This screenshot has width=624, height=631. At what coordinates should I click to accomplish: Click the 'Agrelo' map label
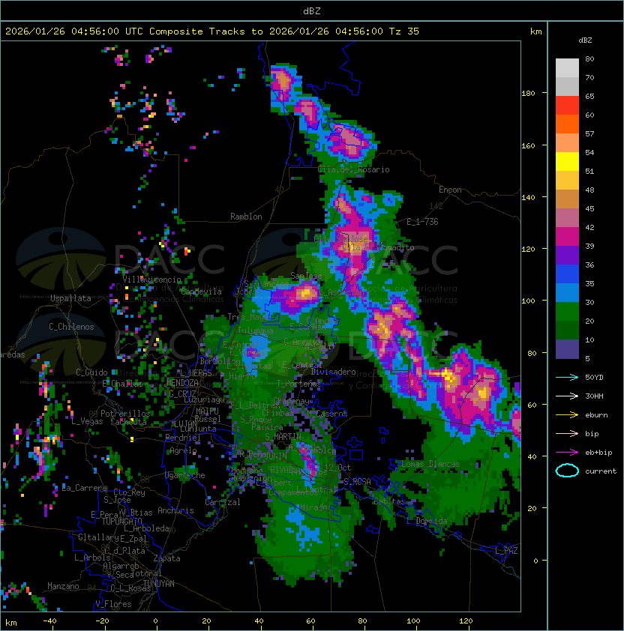[183, 450]
